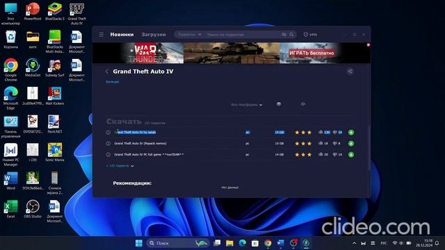
Task: Click the stacked-layers filter icon
Action: [279, 104]
